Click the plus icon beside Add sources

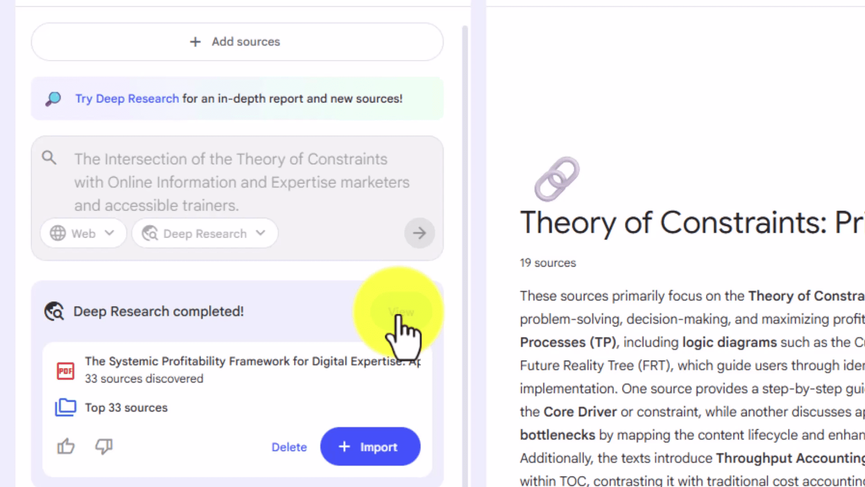coord(195,42)
